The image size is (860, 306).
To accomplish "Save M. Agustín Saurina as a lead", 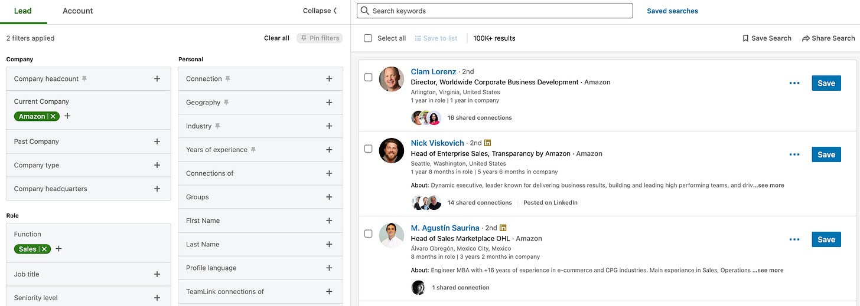I will (826, 239).
